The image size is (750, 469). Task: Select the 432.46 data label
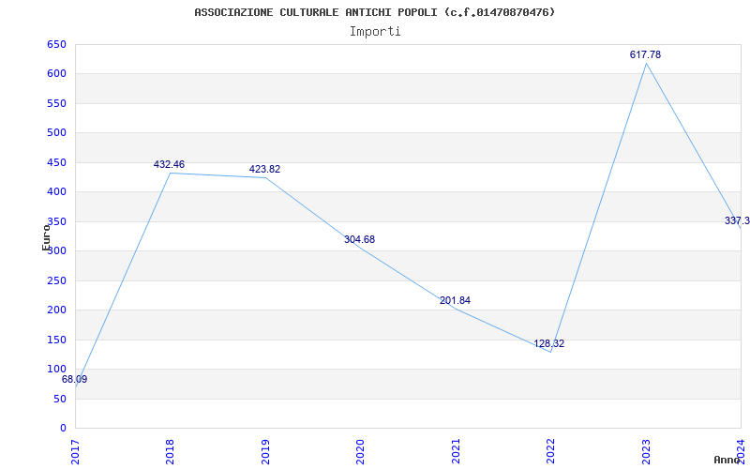(x=169, y=165)
